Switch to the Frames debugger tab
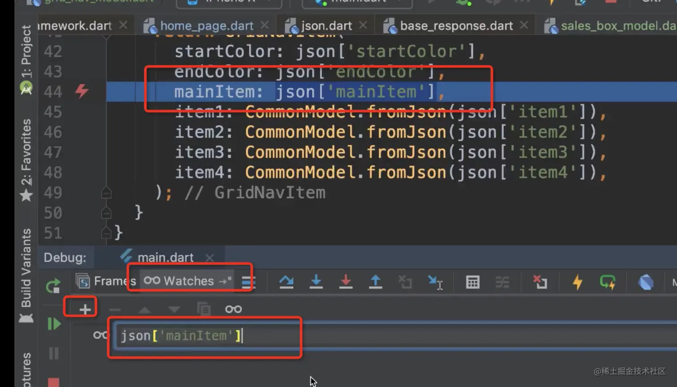677x387 pixels. click(106, 281)
